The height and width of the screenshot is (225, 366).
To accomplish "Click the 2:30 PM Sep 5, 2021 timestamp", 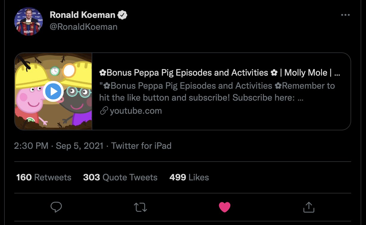I will click(59, 146).
